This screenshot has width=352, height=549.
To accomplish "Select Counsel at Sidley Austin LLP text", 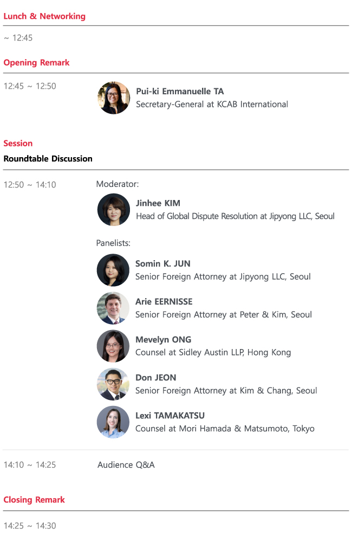I will coord(213,352).
